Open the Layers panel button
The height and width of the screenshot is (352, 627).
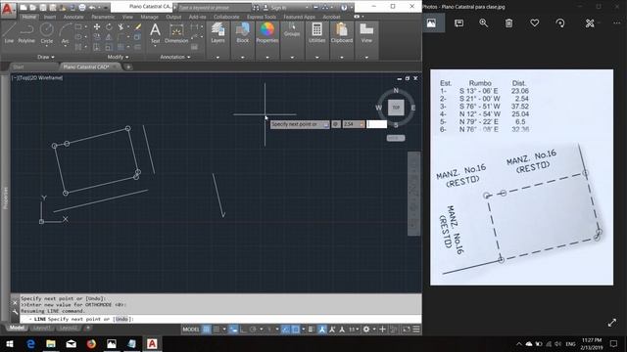pos(217,32)
